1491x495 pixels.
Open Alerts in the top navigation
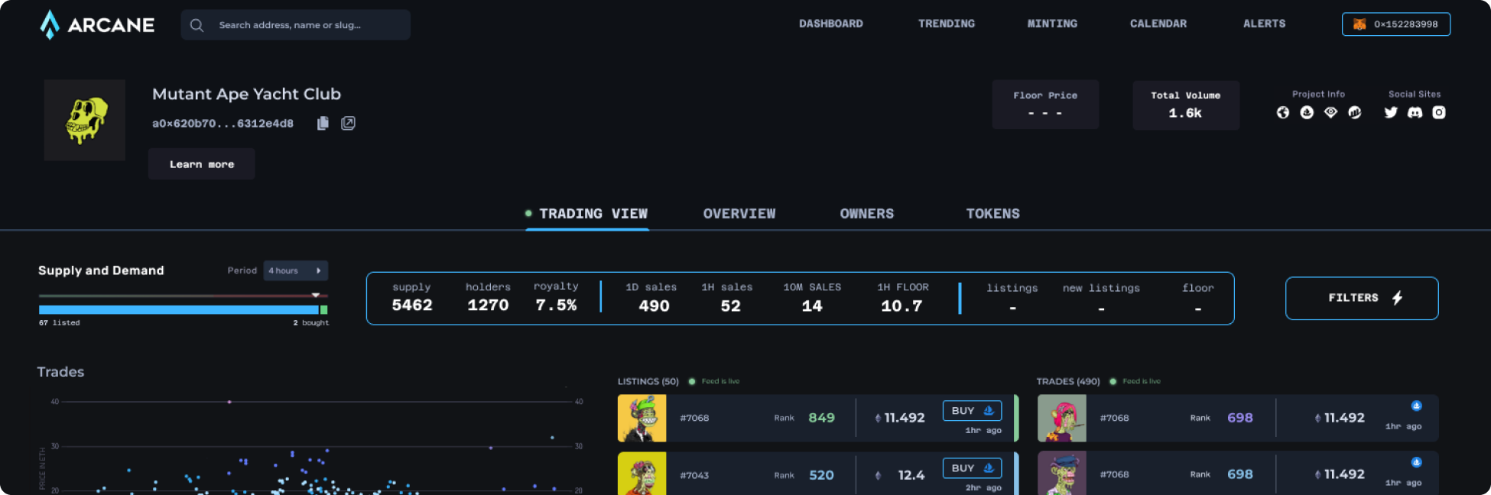(1264, 24)
